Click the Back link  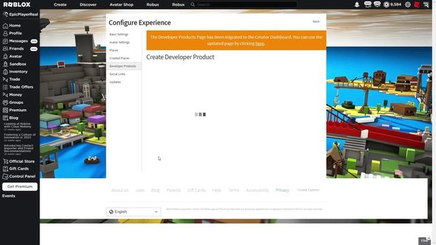(316, 21)
